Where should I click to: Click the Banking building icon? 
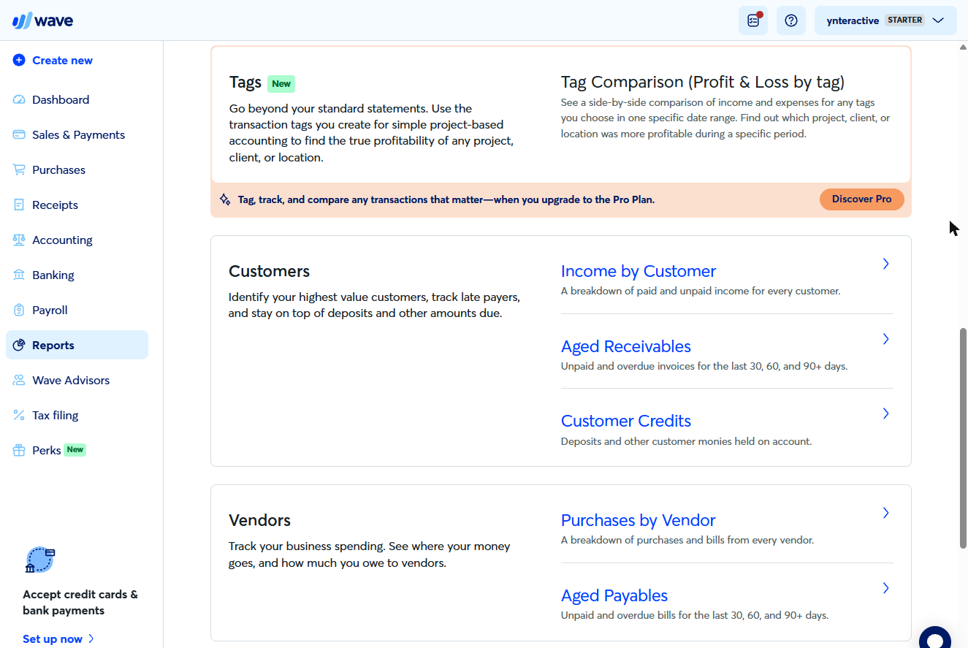(19, 275)
